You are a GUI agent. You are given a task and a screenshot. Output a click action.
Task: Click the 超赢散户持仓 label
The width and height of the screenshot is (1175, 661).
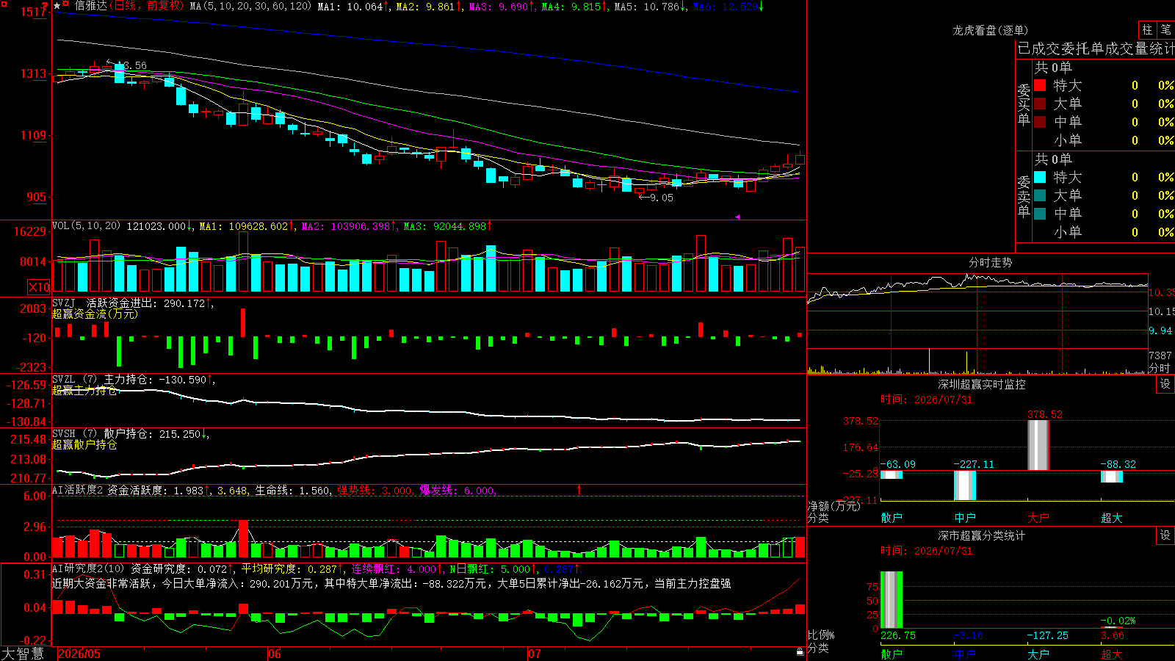click(84, 444)
